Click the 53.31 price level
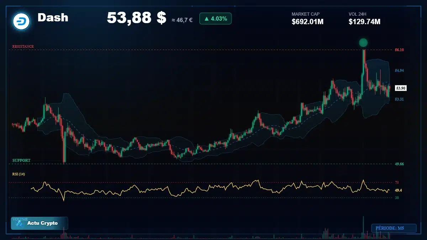The height and width of the screenshot is (240, 427). (400, 99)
